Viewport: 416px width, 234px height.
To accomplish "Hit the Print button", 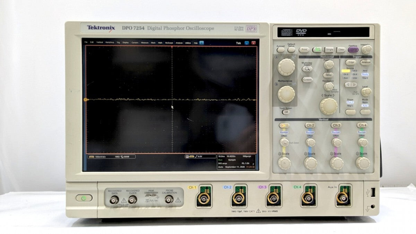I will [x=304, y=50].
